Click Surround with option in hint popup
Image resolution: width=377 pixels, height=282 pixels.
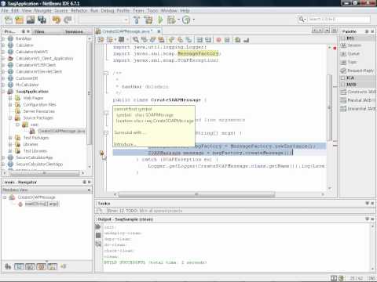(130, 132)
